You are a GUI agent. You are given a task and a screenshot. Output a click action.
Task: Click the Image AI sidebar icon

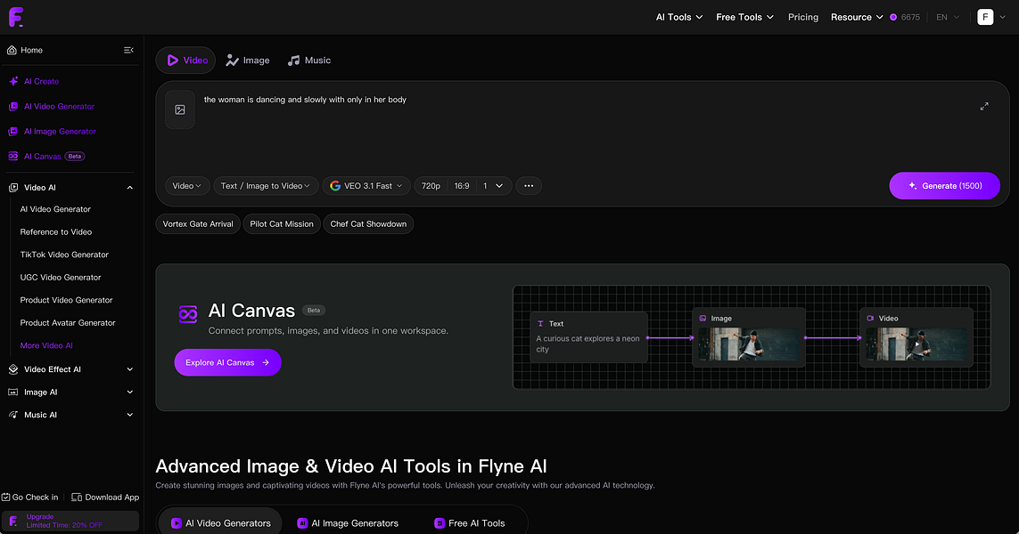(x=13, y=392)
